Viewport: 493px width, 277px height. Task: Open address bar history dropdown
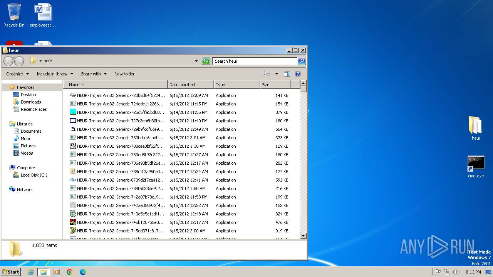click(x=196, y=61)
